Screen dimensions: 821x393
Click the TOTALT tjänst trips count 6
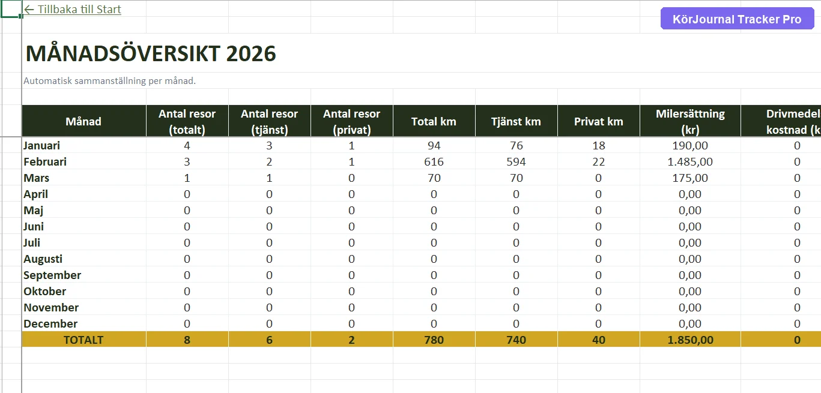(x=269, y=340)
